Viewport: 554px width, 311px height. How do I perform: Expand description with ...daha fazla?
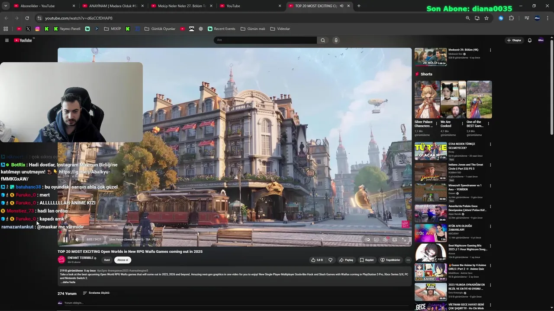(x=68, y=282)
